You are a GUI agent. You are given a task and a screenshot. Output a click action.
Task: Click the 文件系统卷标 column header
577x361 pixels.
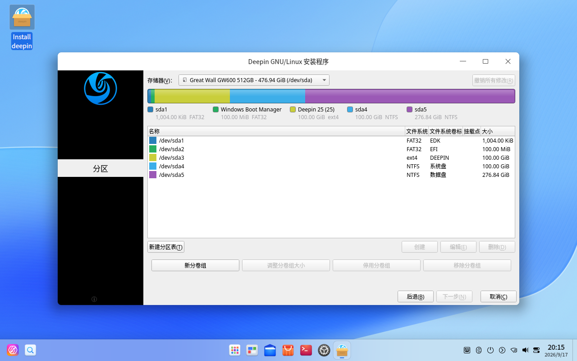446,131
